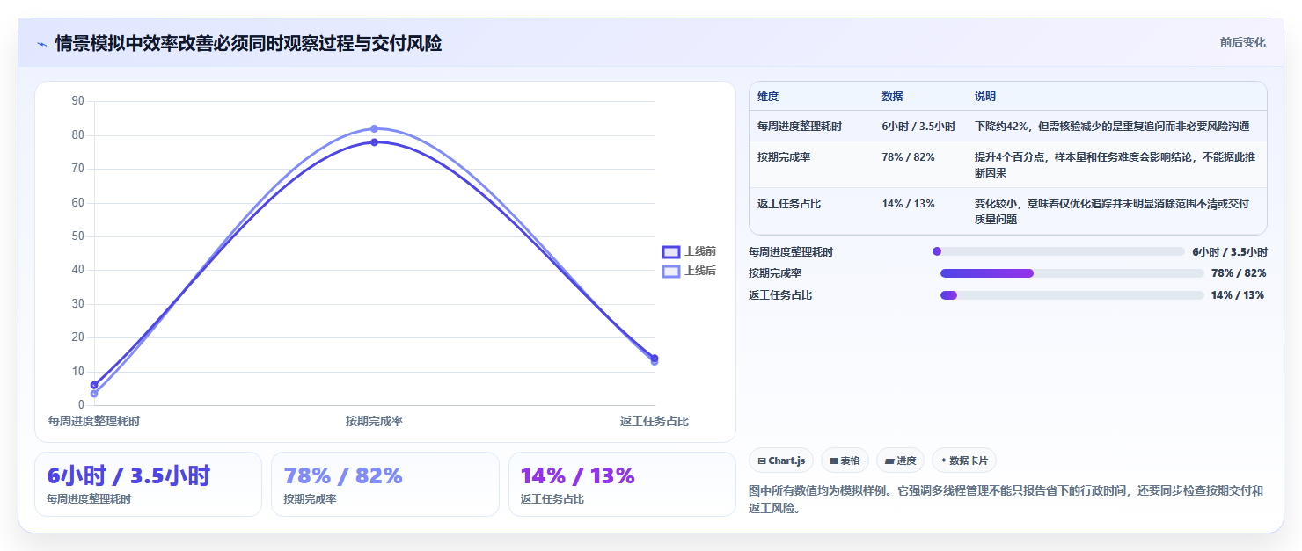Click the 数据 column header
Image resolution: width=1302 pixels, height=551 pixels.
click(892, 97)
